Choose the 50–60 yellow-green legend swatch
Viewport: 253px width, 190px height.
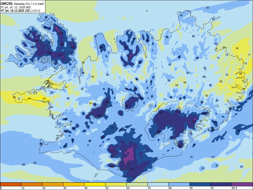[x=116, y=184]
